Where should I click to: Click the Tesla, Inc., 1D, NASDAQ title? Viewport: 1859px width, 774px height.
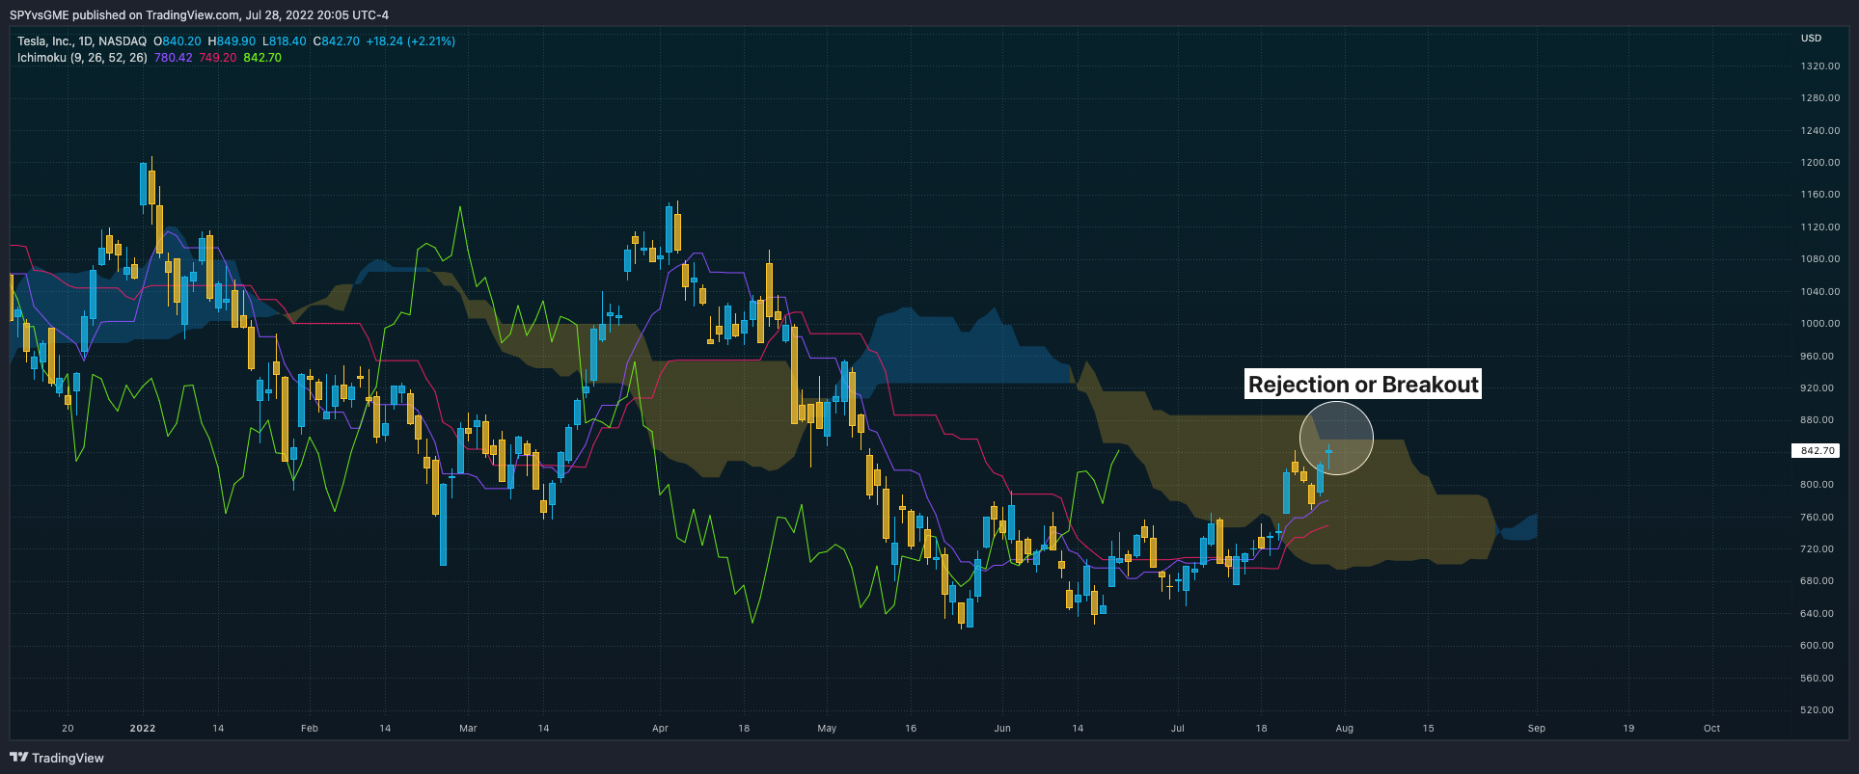click(x=82, y=41)
